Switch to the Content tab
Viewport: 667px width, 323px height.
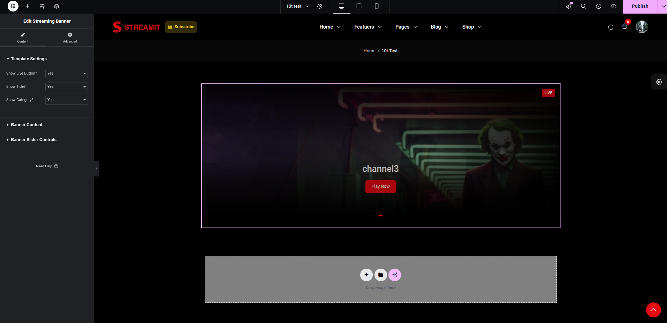23,38
